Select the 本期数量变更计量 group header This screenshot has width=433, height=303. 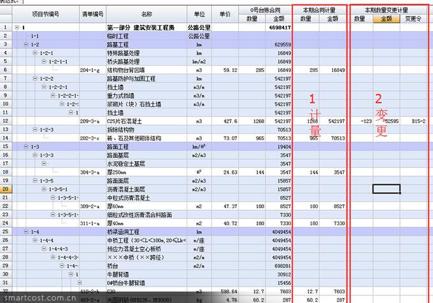387,10
